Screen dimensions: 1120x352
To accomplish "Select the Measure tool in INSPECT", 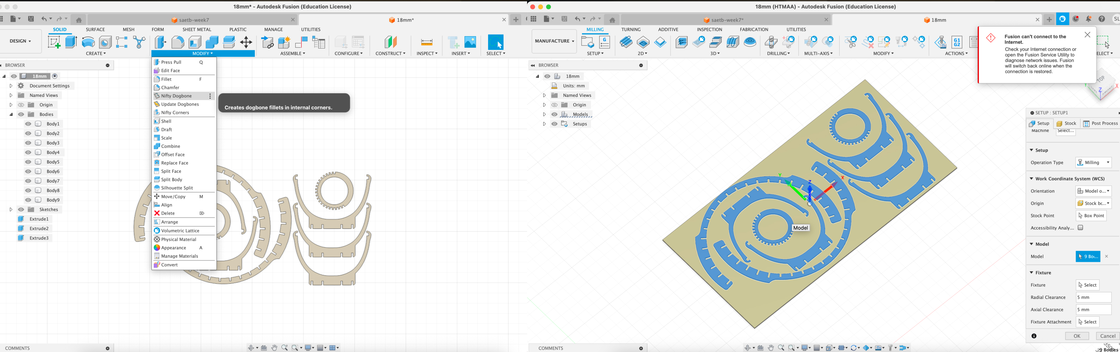I will pyautogui.click(x=426, y=42).
